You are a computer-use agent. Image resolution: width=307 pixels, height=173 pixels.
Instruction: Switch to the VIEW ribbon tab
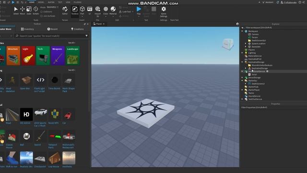pos(68,2)
